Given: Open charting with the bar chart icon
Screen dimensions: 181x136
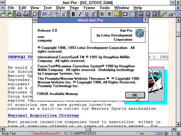Looking at the screenshot, I should pyautogui.click(x=170, y=14).
